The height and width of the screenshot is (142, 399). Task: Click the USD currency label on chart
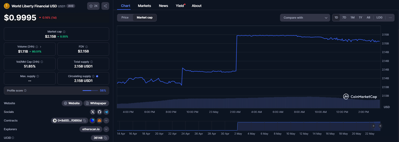[x=387, y=107]
